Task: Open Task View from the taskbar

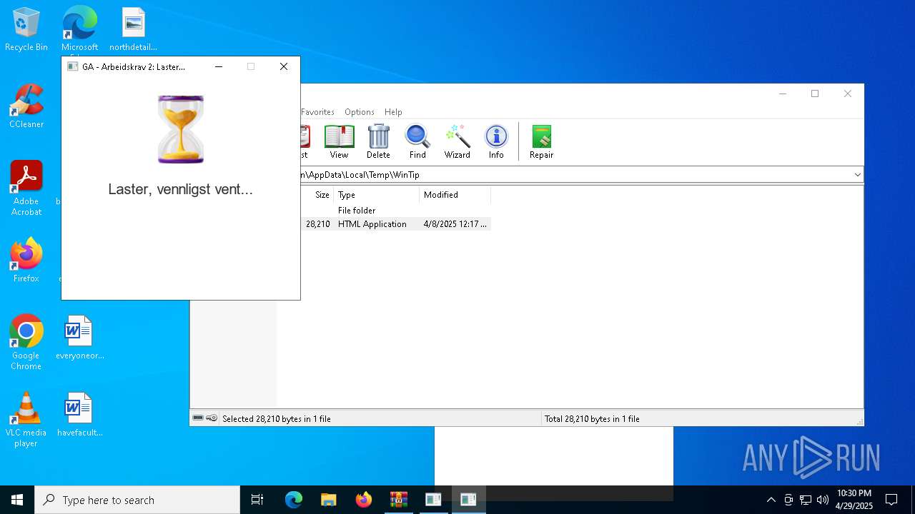Action: [257, 500]
